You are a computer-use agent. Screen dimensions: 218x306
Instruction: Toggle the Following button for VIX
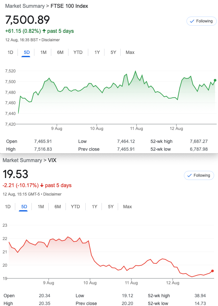[x=199, y=175]
